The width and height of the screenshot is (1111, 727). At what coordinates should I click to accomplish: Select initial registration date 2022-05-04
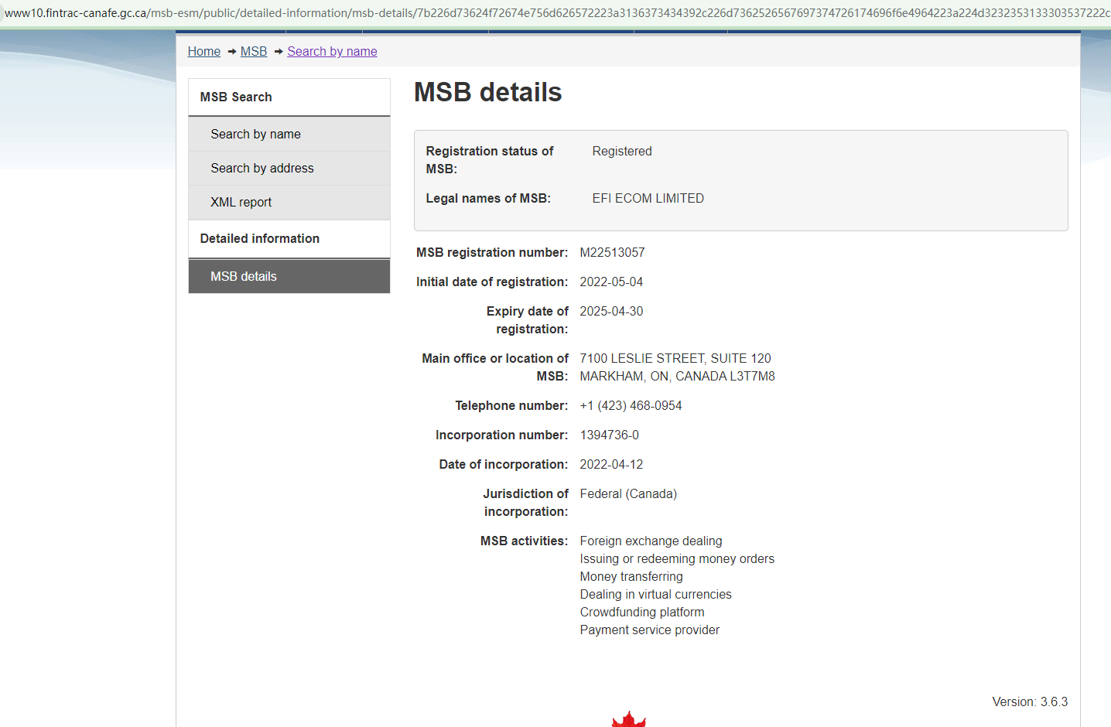tap(611, 282)
